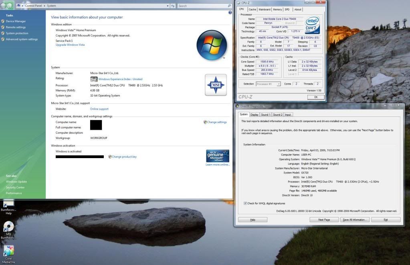Select the MSI BurnRecovery disc desktop icon
The image size is (410, 265).
pos(8,230)
